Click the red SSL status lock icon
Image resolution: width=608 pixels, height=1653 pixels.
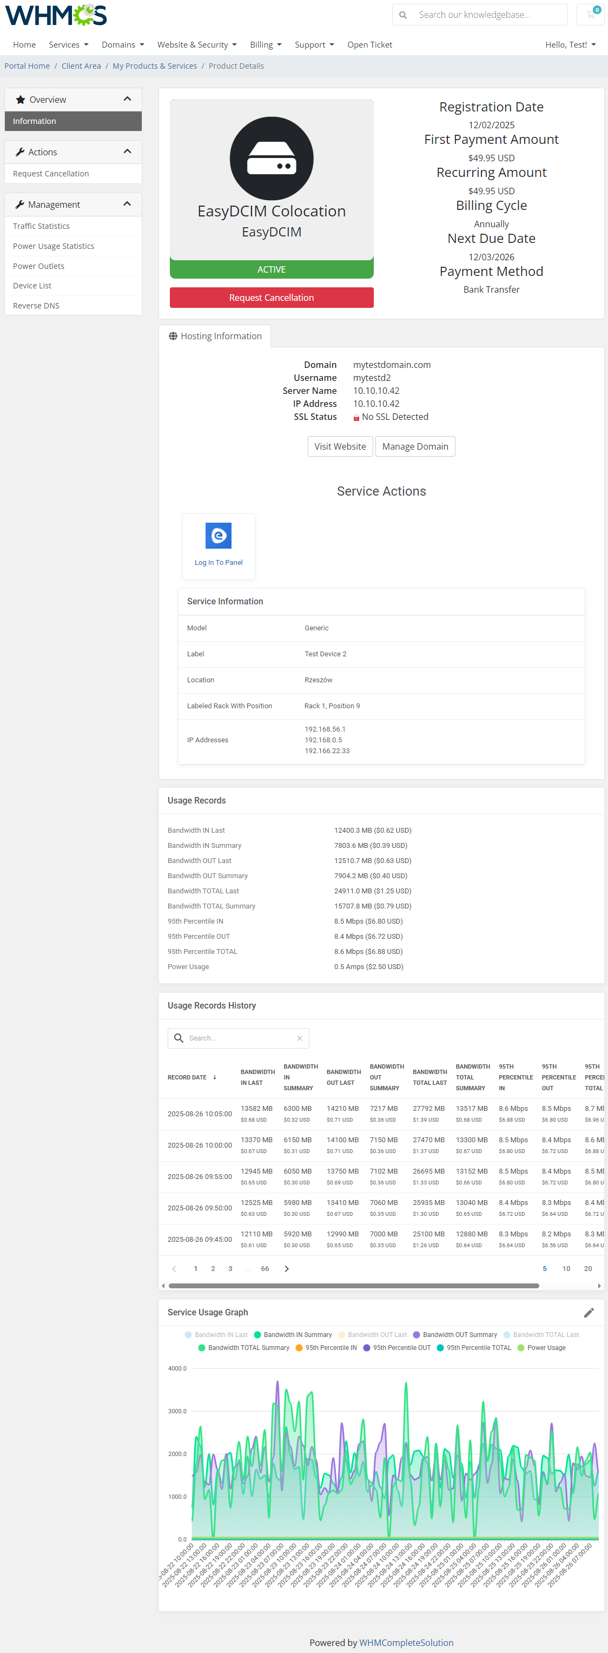click(356, 418)
